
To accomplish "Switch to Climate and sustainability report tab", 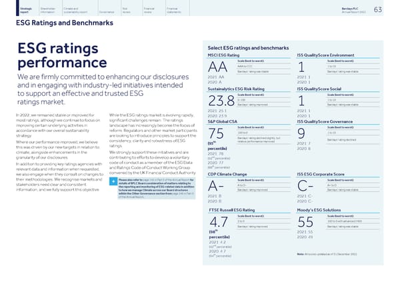I will [x=76, y=10].
